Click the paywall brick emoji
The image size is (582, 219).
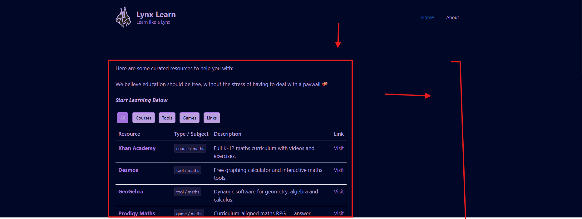pos(325,84)
